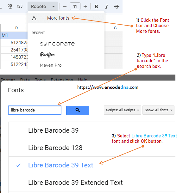Screen dimensions: 183x193
Task: Click cell starting with 2541798
Action: 14,50
